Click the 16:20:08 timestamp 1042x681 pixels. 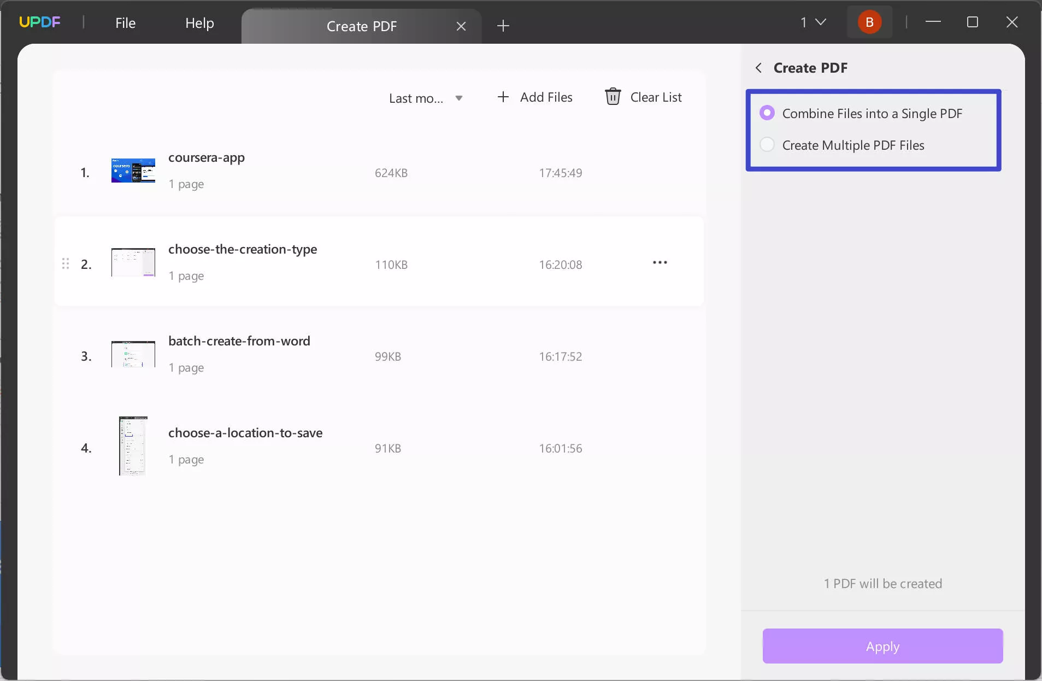coord(561,265)
